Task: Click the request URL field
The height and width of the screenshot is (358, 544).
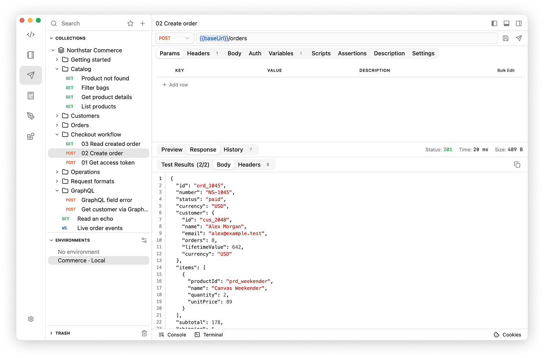Action: click(x=347, y=38)
